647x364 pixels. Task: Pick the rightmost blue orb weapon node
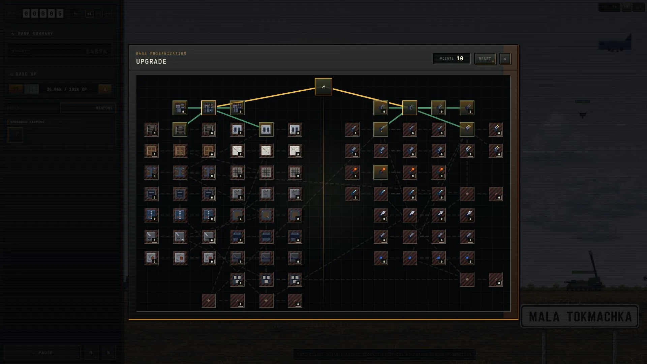click(467, 258)
